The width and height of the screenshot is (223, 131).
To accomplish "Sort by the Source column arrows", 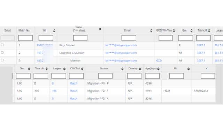I will [122, 69].
